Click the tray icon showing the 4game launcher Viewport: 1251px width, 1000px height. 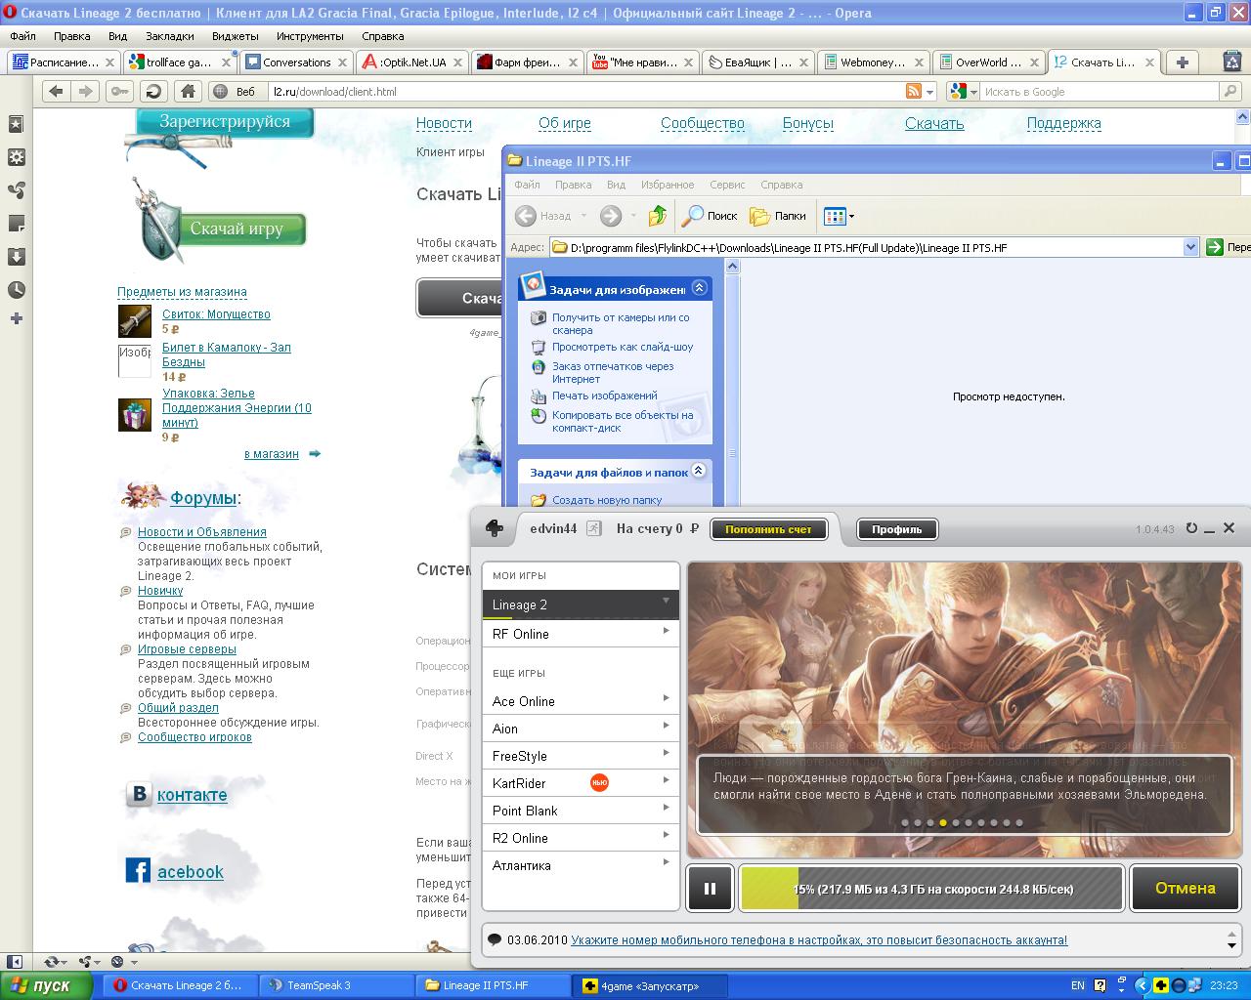click(1161, 985)
